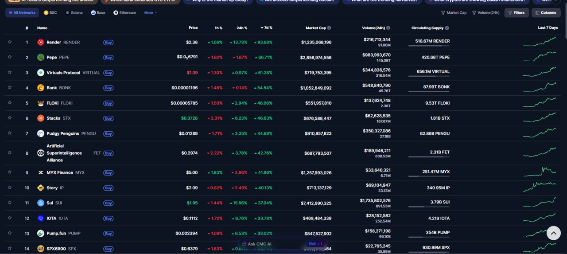Open the Filters button
The width and height of the screenshot is (567, 254).
click(516, 13)
